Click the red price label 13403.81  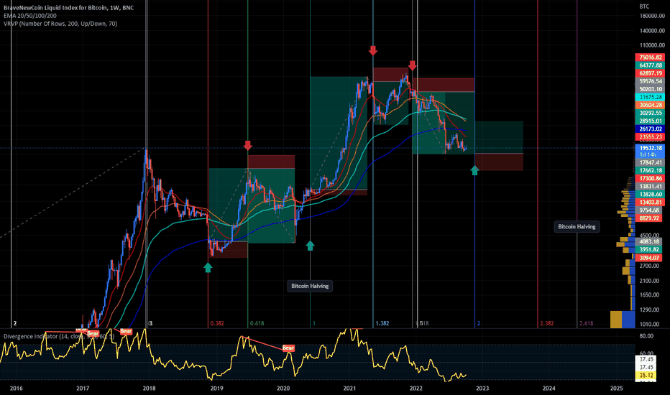651,203
